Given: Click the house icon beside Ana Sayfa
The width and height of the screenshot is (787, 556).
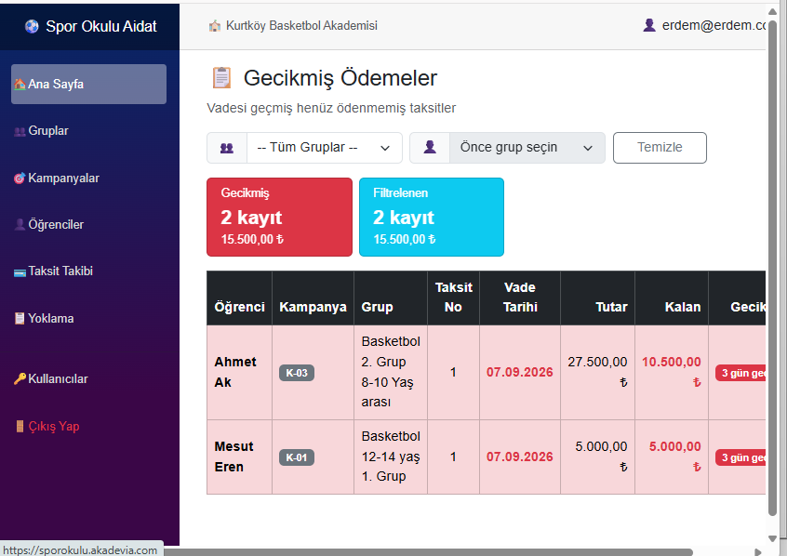Looking at the screenshot, I should coord(20,84).
